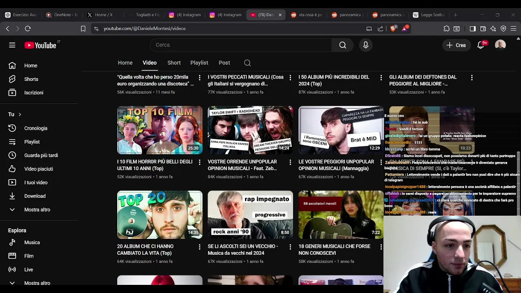
Task: Open options for FILM HORROR video
Action: pyautogui.click(x=199, y=162)
